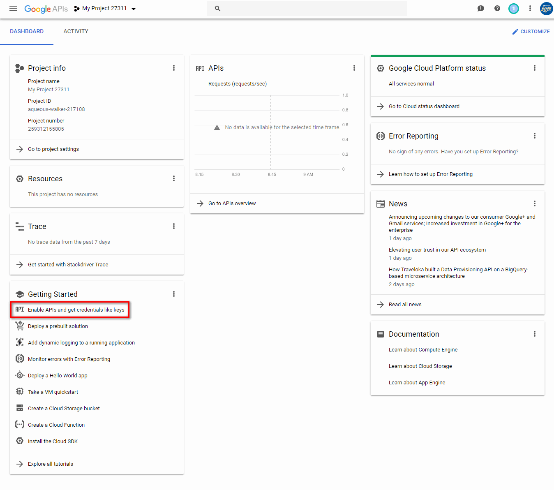Click the Customize button
This screenshot has width=554, height=490.
531,32
